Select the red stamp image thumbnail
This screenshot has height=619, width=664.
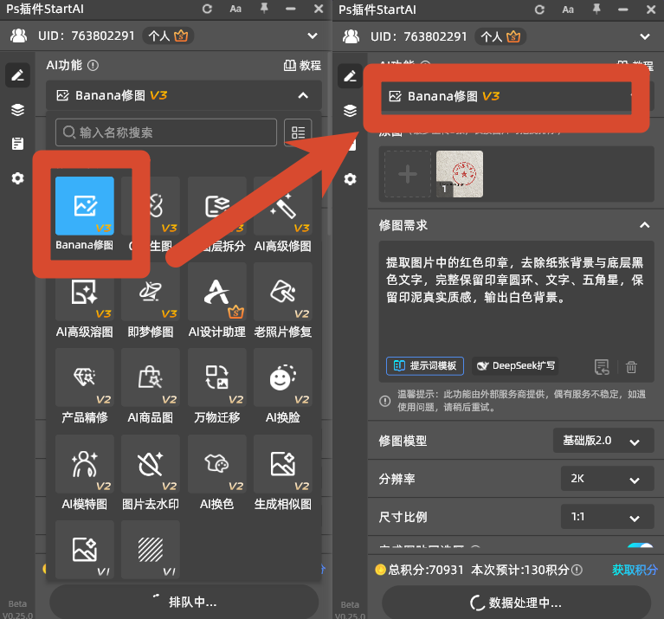pyautogui.click(x=460, y=174)
